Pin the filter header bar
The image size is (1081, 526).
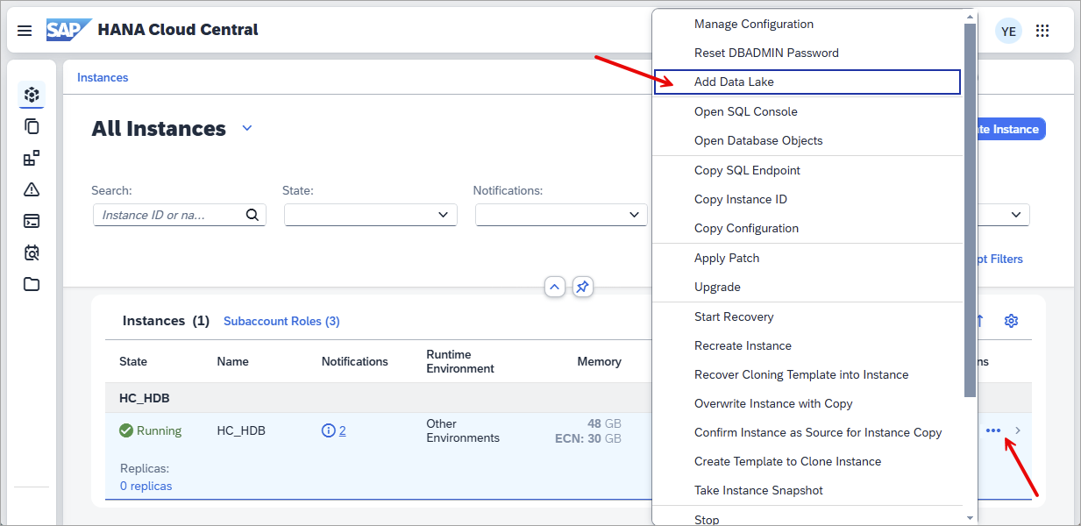[583, 287]
